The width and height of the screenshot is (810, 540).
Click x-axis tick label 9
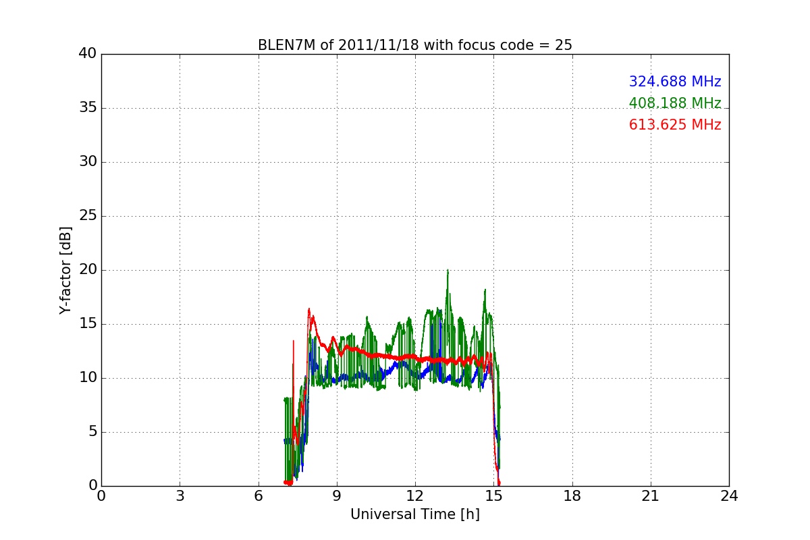[x=337, y=496]
